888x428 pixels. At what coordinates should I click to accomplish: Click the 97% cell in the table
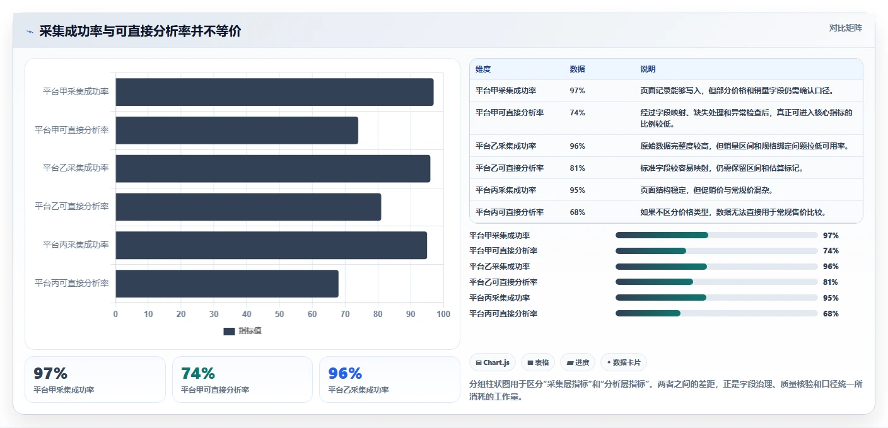tap(577, 91)
